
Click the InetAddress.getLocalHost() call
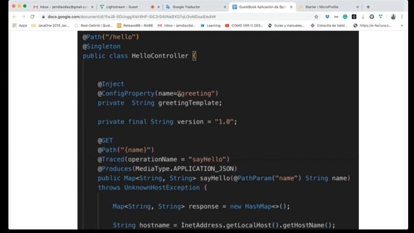click(230, 225)
